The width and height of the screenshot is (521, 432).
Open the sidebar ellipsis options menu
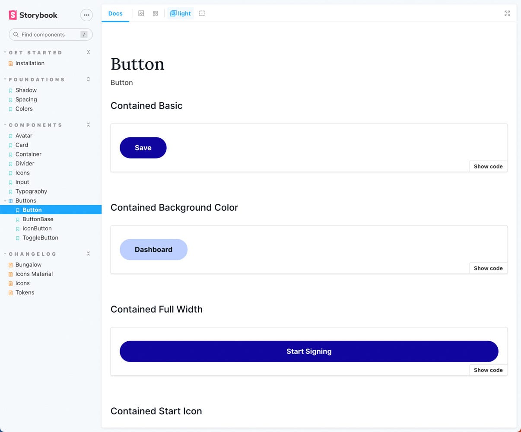(86, 15)
